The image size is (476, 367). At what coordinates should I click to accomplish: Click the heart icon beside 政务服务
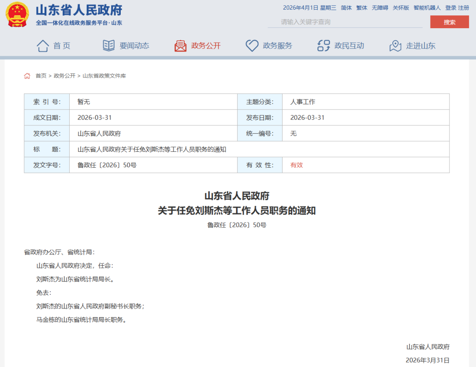[252, 46]
